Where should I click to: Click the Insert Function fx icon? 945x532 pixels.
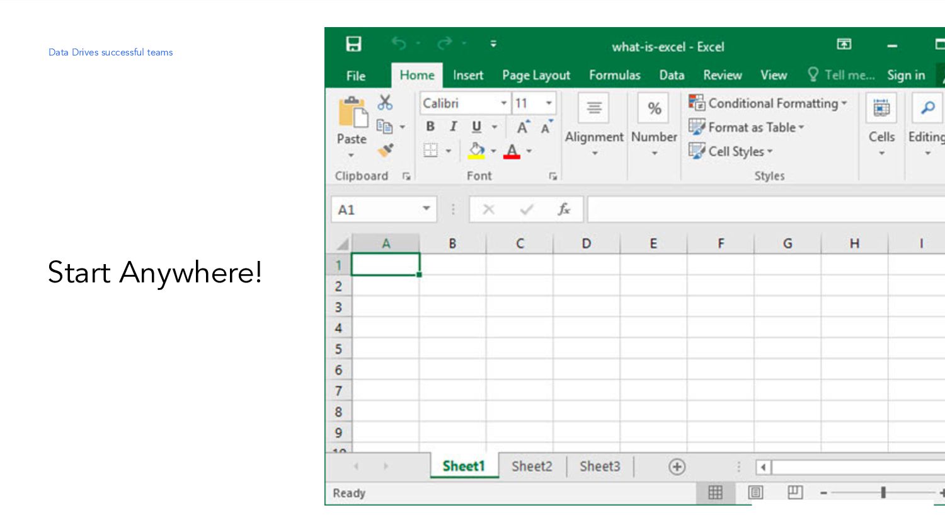tap(564, 209)
